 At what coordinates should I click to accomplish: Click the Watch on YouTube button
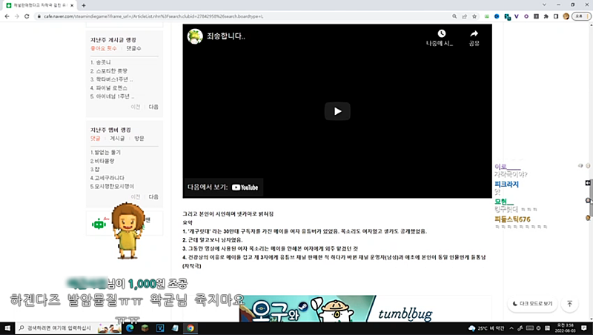223,188
